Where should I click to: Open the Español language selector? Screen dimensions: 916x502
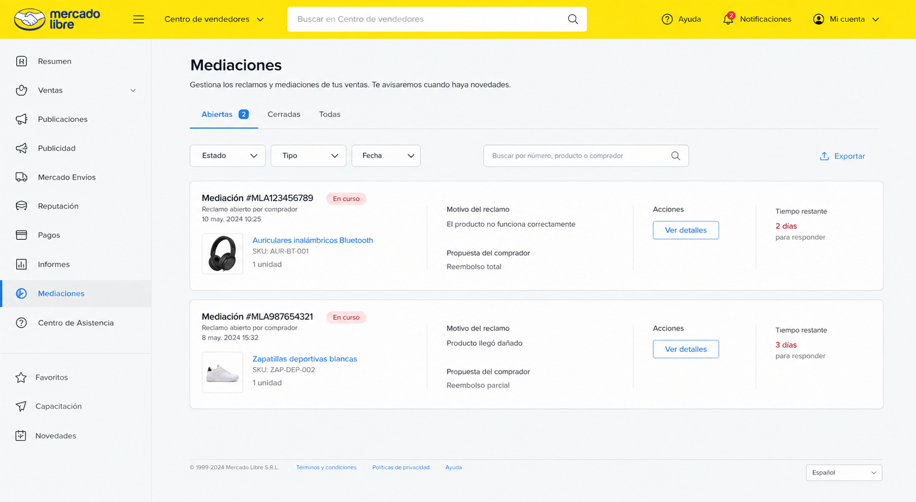click(844, 473)
